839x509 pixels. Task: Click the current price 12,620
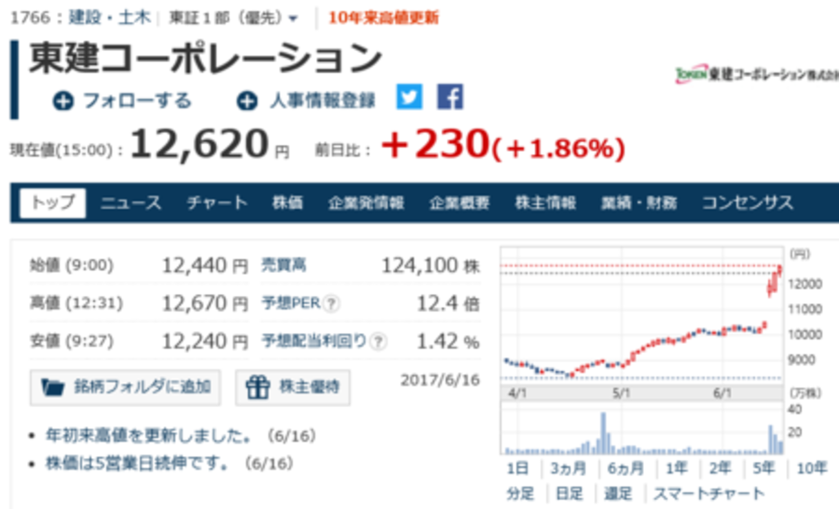(x=199, y=145)
